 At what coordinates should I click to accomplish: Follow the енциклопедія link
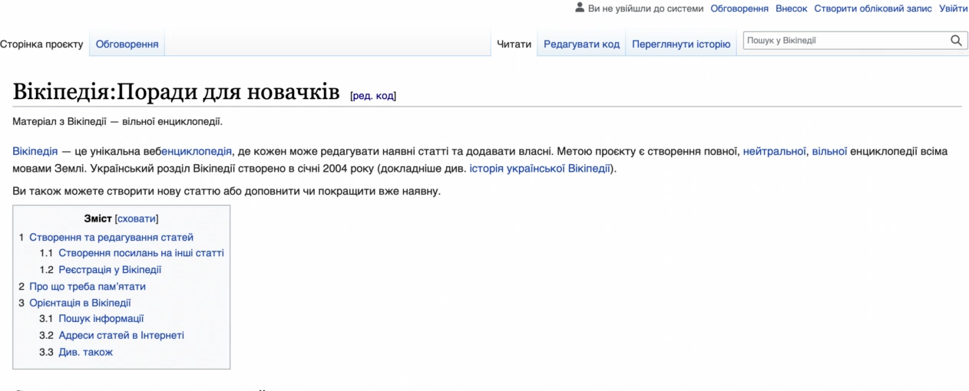tap(197, 152)
